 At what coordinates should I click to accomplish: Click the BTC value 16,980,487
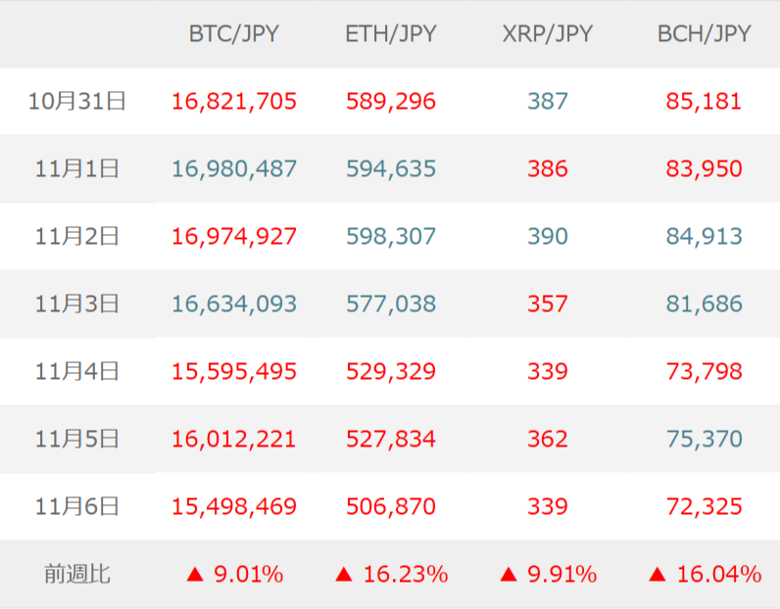tap(234, 168)
